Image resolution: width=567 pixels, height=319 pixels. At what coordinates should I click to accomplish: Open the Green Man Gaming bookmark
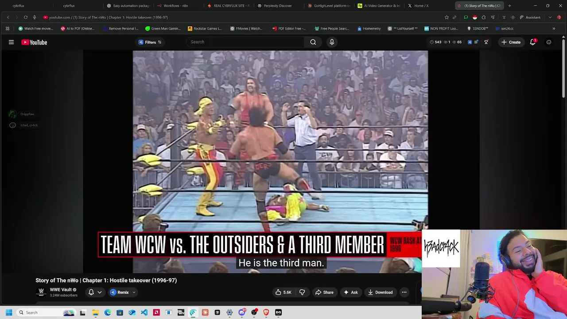click(x=163, y=28)
